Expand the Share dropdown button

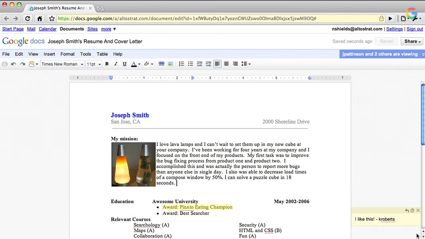point(412,41)
